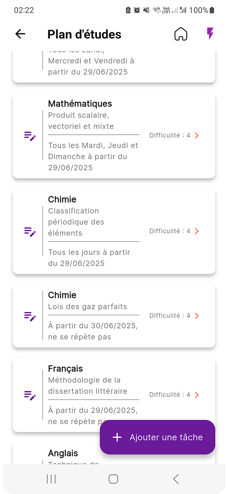Tap the back arrow in header
The image size is (228, 494).
pyautogui.click(x=20, y=34)
